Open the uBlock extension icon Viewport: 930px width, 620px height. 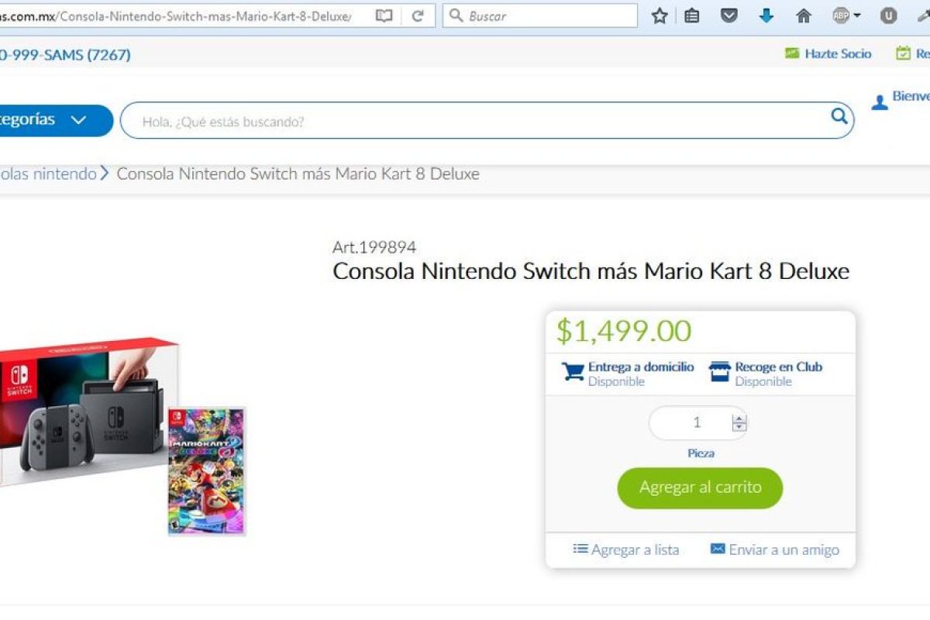click(x=888, y=15)
